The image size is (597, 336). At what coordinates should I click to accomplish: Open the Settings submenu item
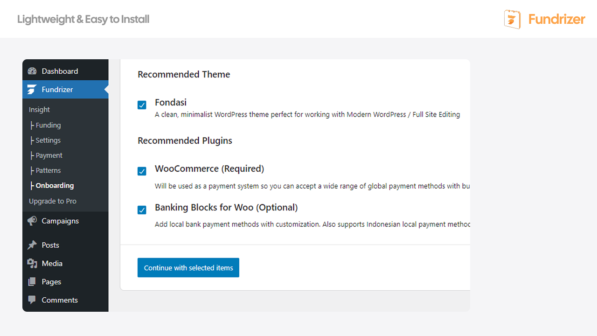(46, 140)
